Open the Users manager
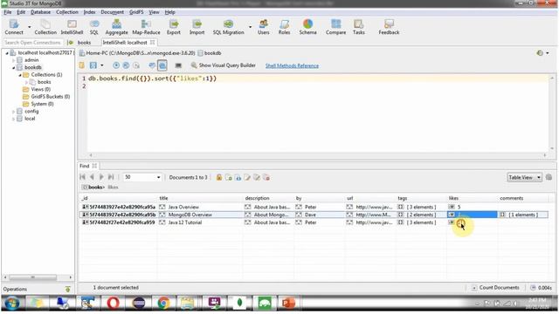The image size is (559, 314). 264,27
